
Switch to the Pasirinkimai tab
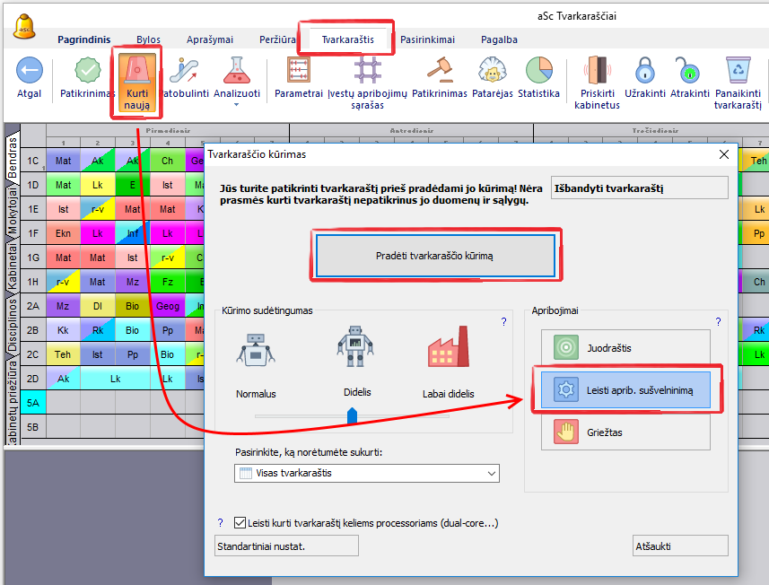click(x=427, y=39)
